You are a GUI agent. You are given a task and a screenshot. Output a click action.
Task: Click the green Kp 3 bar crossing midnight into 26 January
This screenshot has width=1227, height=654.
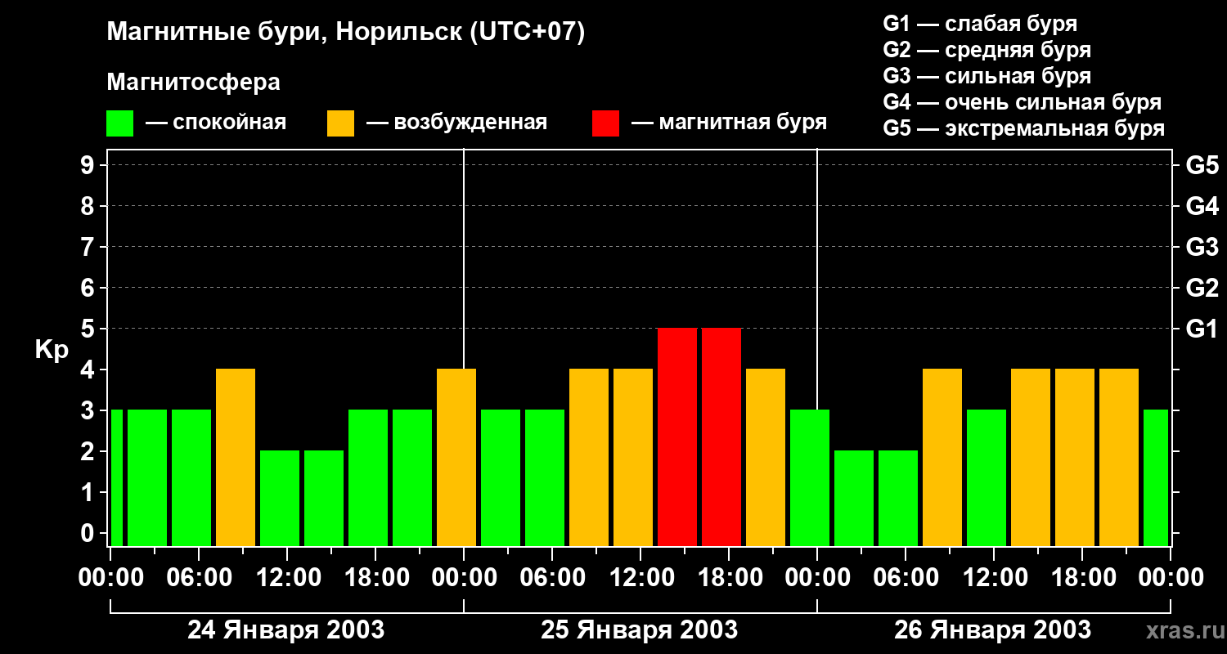click(810, 477)
